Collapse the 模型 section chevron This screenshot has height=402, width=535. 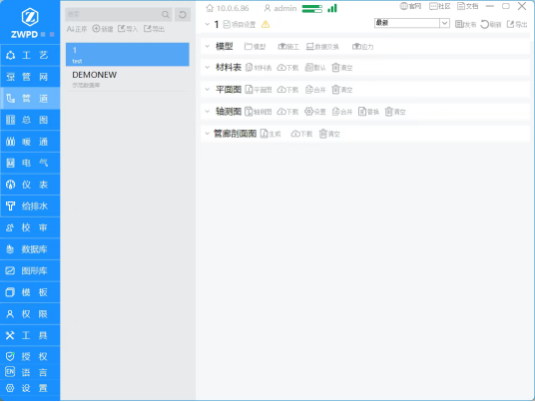(x=207, y=46)
